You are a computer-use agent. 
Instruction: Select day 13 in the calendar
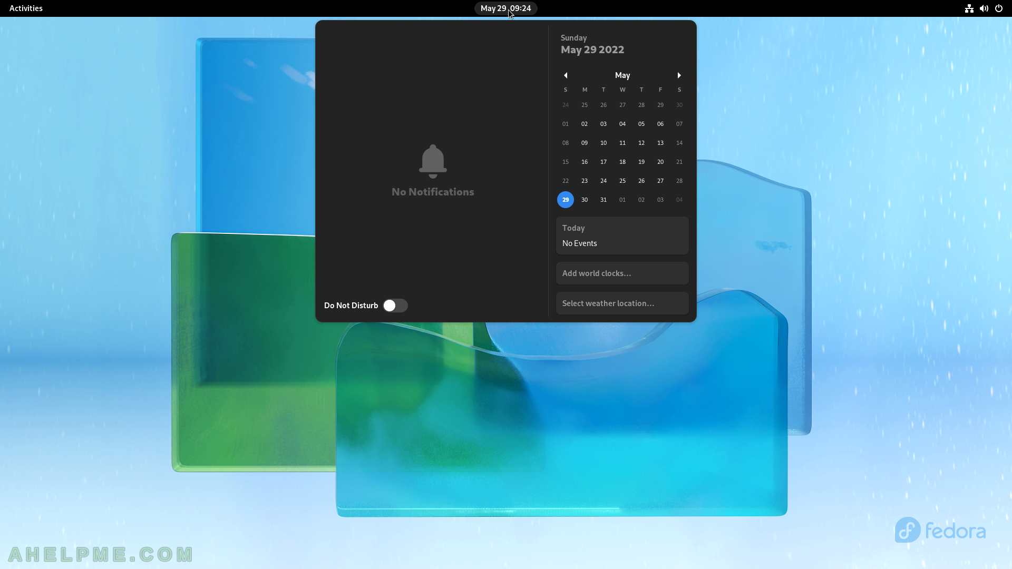point(660,143)
